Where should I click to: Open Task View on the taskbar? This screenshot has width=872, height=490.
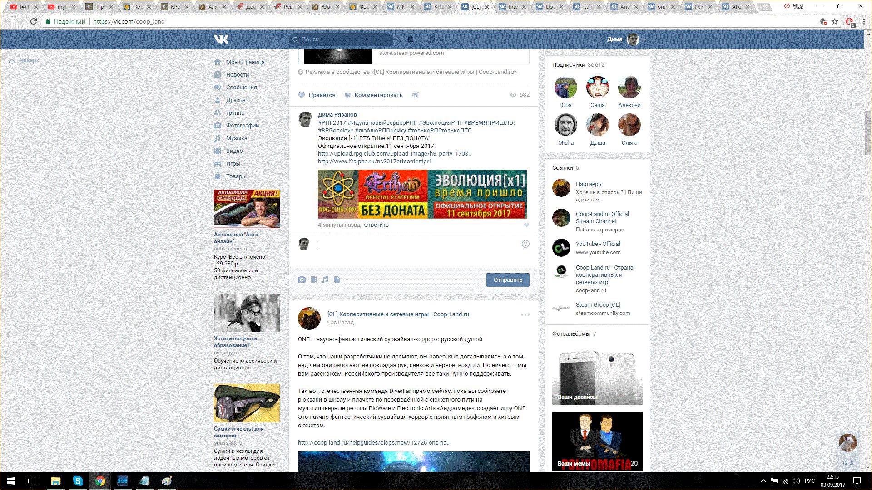[x=33, y=481]
